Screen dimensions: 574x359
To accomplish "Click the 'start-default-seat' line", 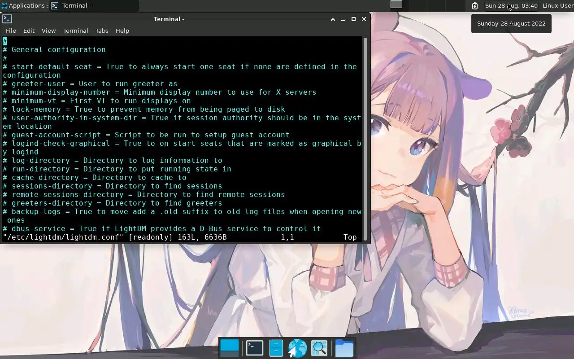I will [x=180, y=71].
